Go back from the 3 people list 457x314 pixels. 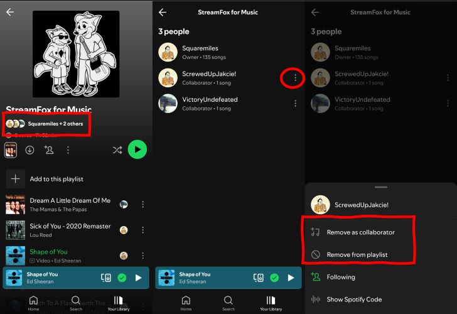tap(163, 12)
